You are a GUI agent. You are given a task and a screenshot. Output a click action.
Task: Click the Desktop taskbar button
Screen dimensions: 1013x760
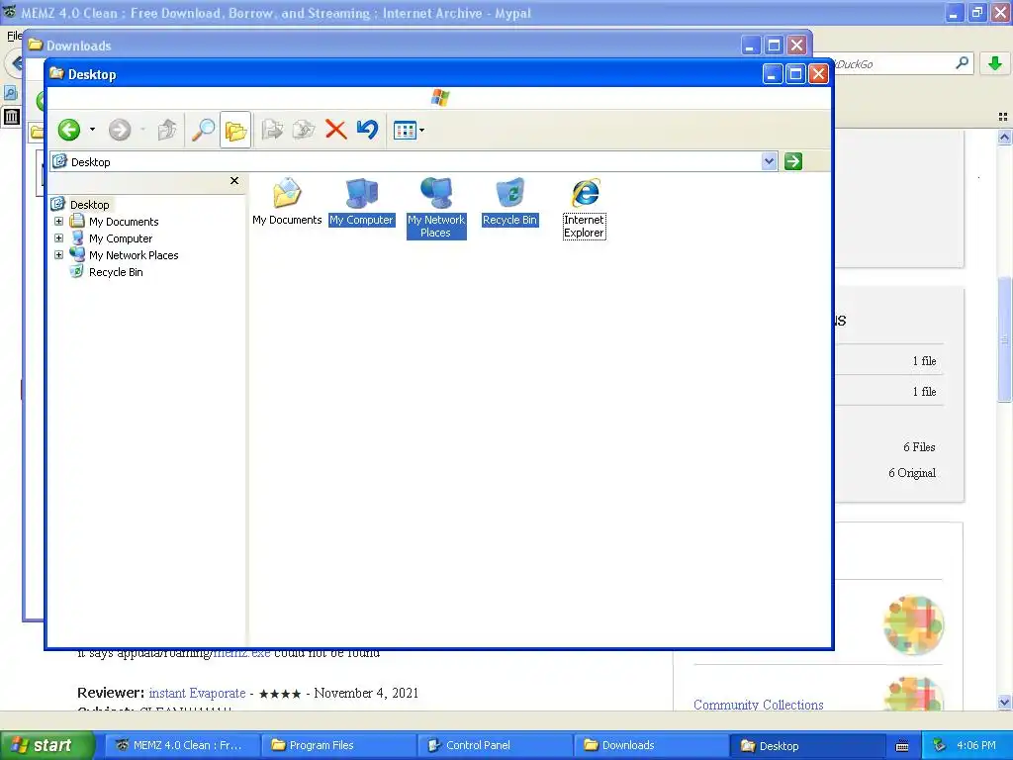[x=807, y=745]
